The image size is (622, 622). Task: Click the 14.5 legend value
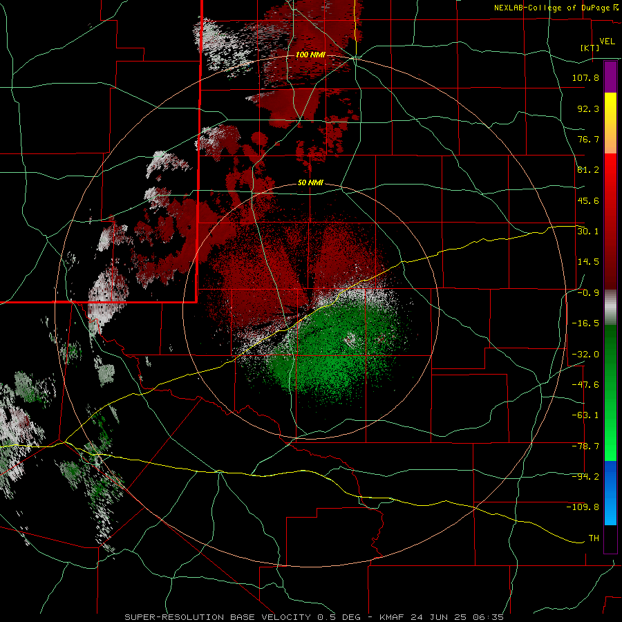click(588, 262)
